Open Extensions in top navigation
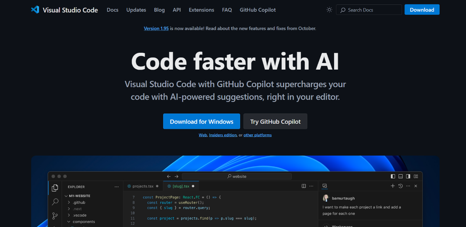Image resolution: width=466 pixels, height=227 pixels. point(202,10)
